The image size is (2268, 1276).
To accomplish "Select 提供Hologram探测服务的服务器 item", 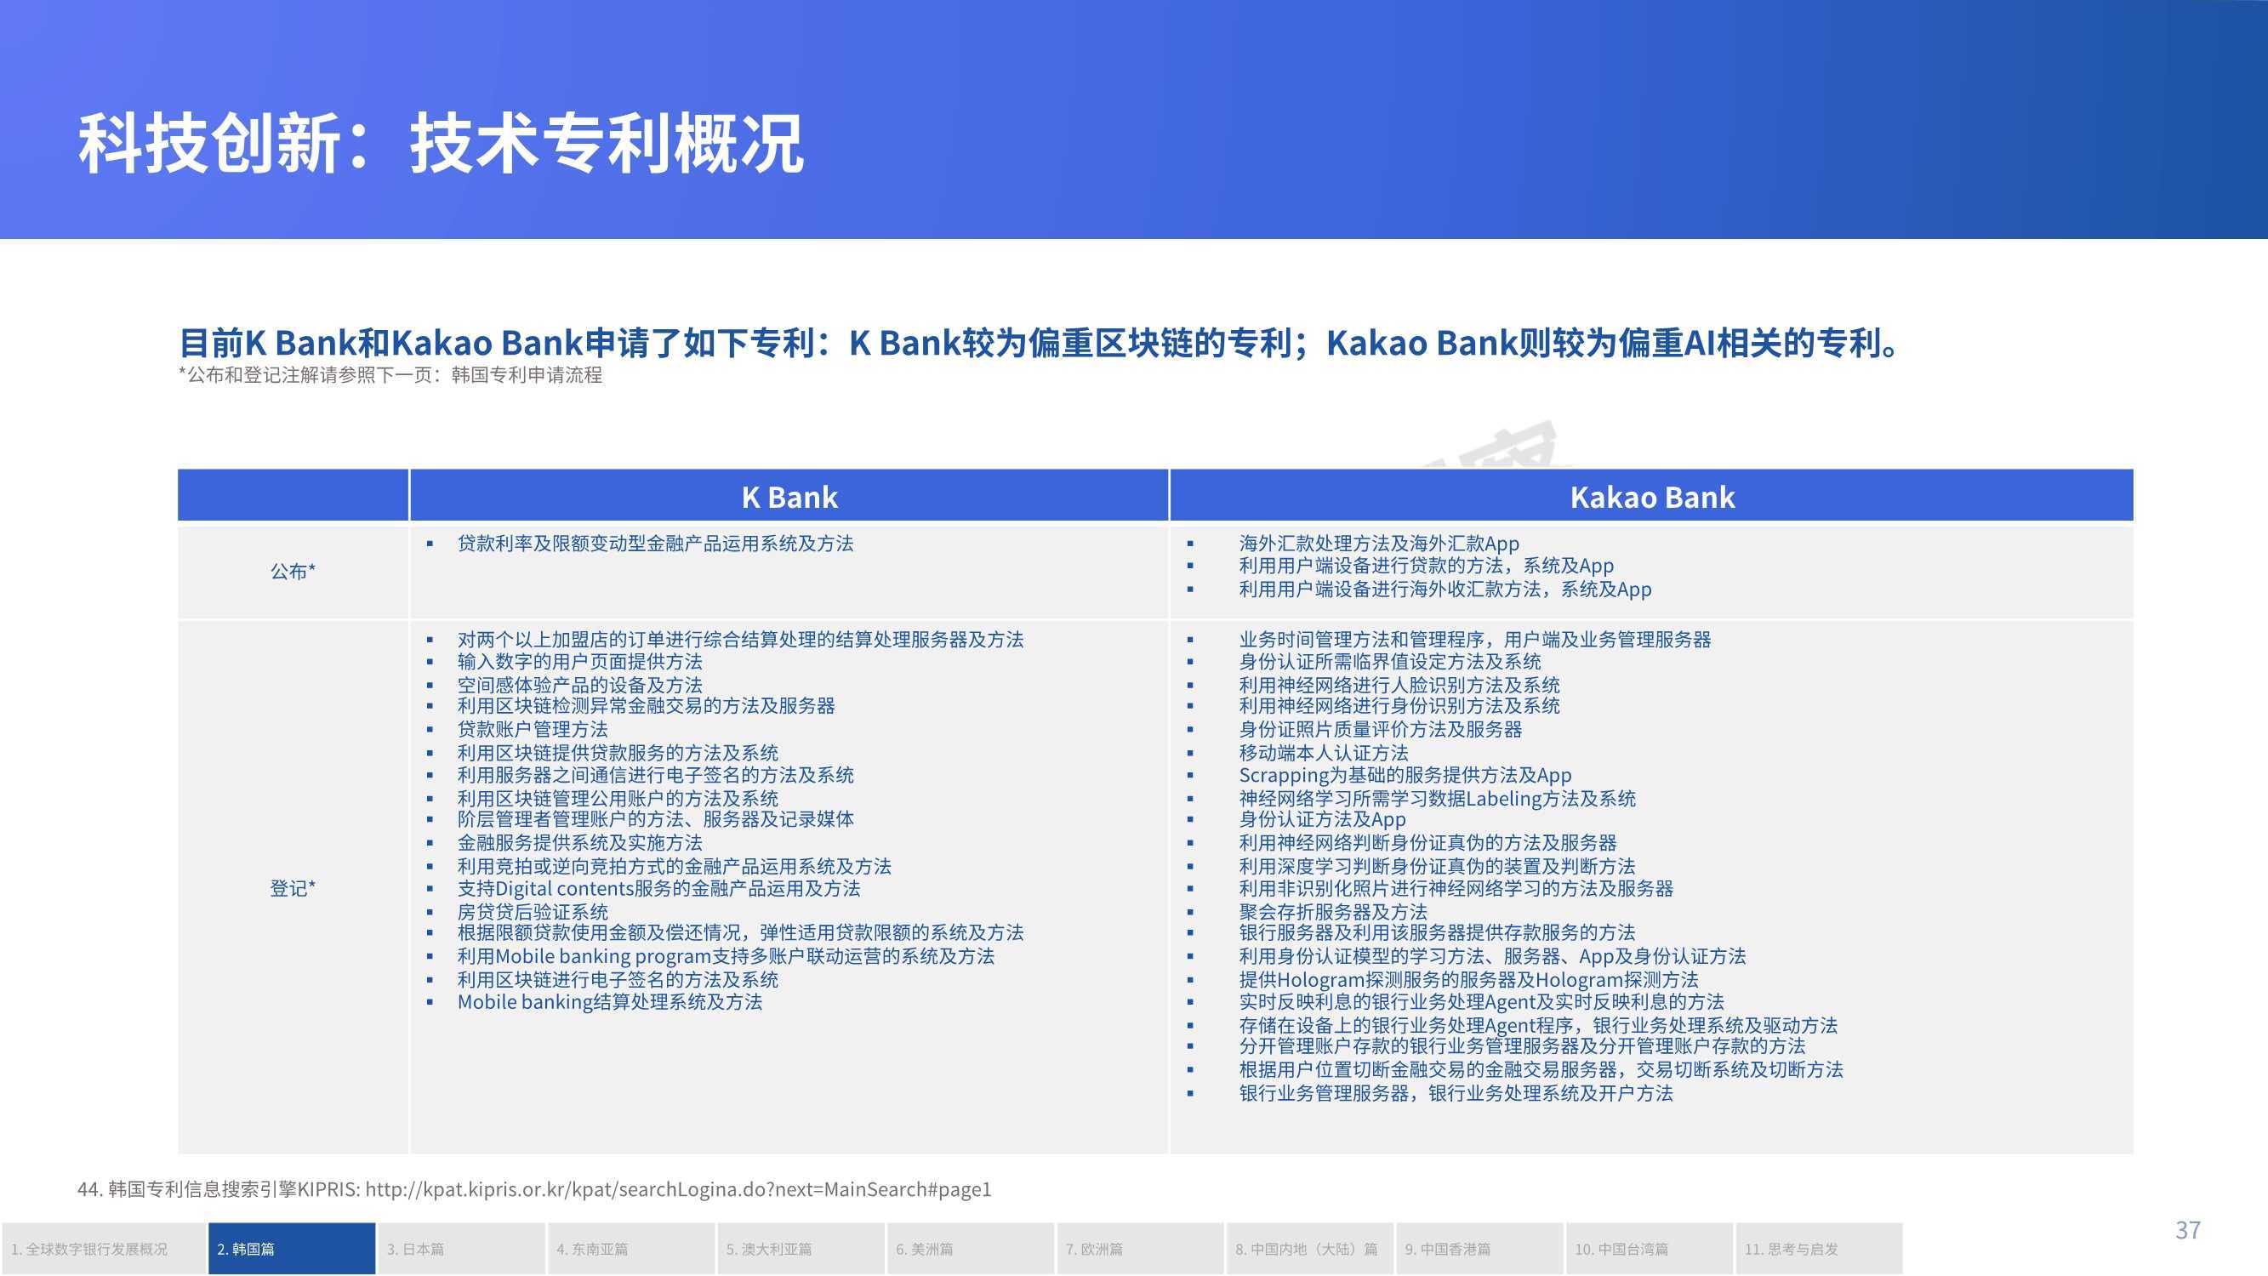I will pyautogui.click(x=1468, y=980).
